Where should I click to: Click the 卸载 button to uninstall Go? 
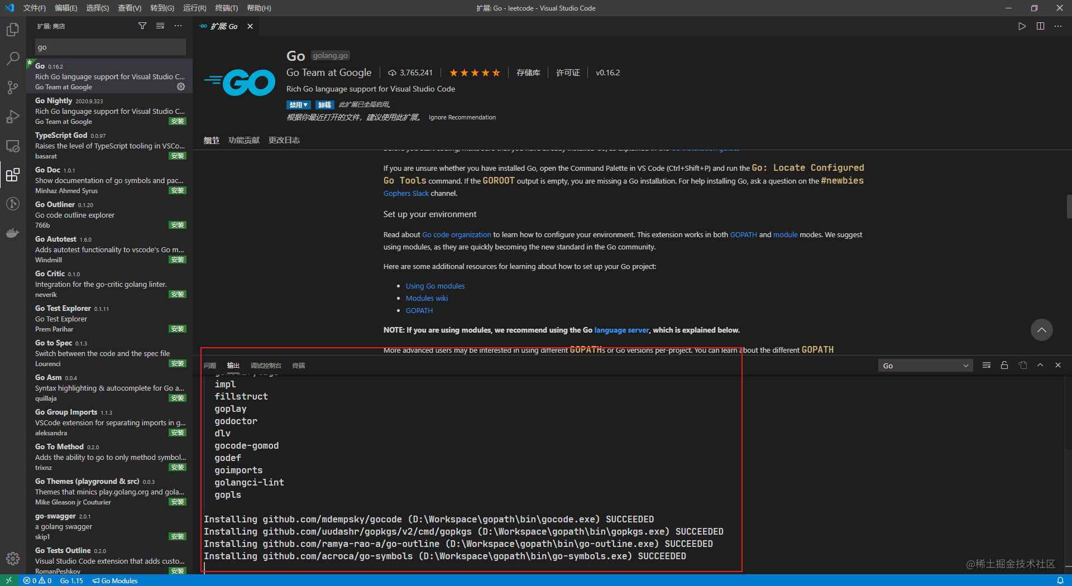point(324,104)
